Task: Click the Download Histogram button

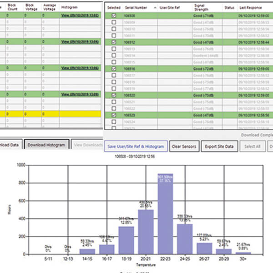Action: pos(46,145)
